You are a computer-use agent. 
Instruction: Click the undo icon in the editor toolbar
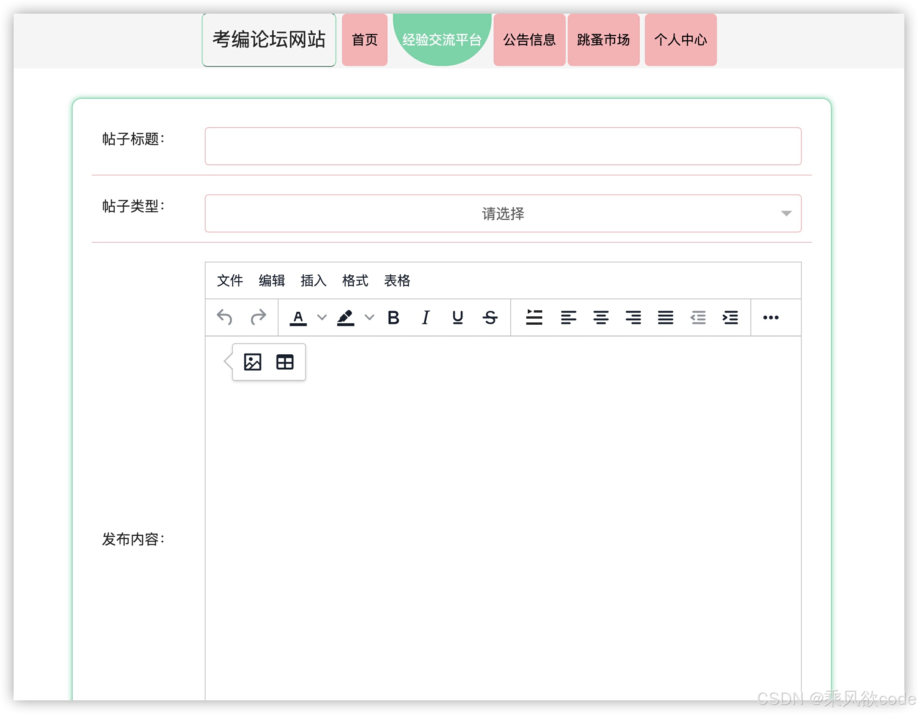[226, 318]
